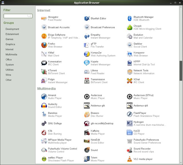183x165 pixels.
Task: Click the Filter search input field
Action: (18, 16)
